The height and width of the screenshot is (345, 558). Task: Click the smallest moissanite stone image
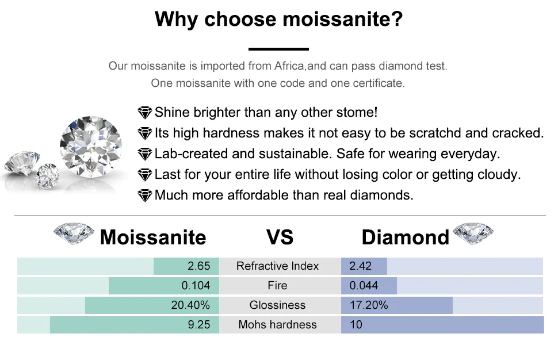coord(48,176)
